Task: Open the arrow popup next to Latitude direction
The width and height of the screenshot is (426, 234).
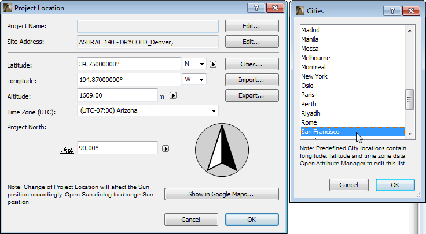Action: coord(213,65)
